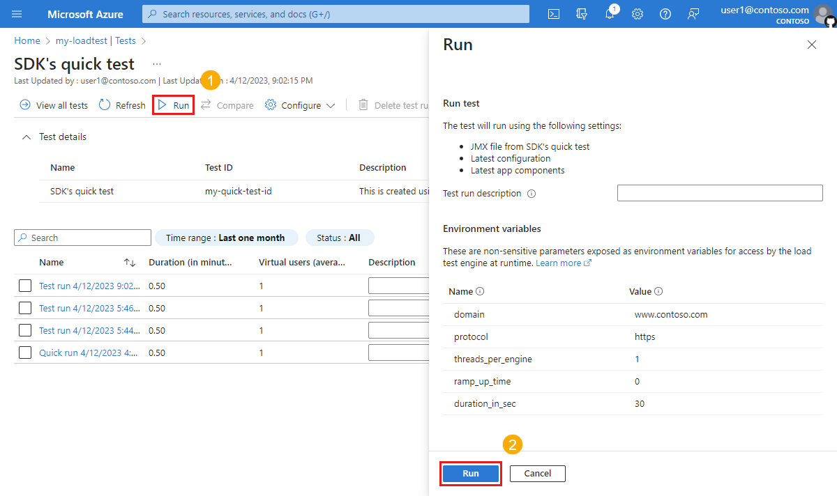
Task: Select the Compare toolbar action
Action: tap(227, 104)
